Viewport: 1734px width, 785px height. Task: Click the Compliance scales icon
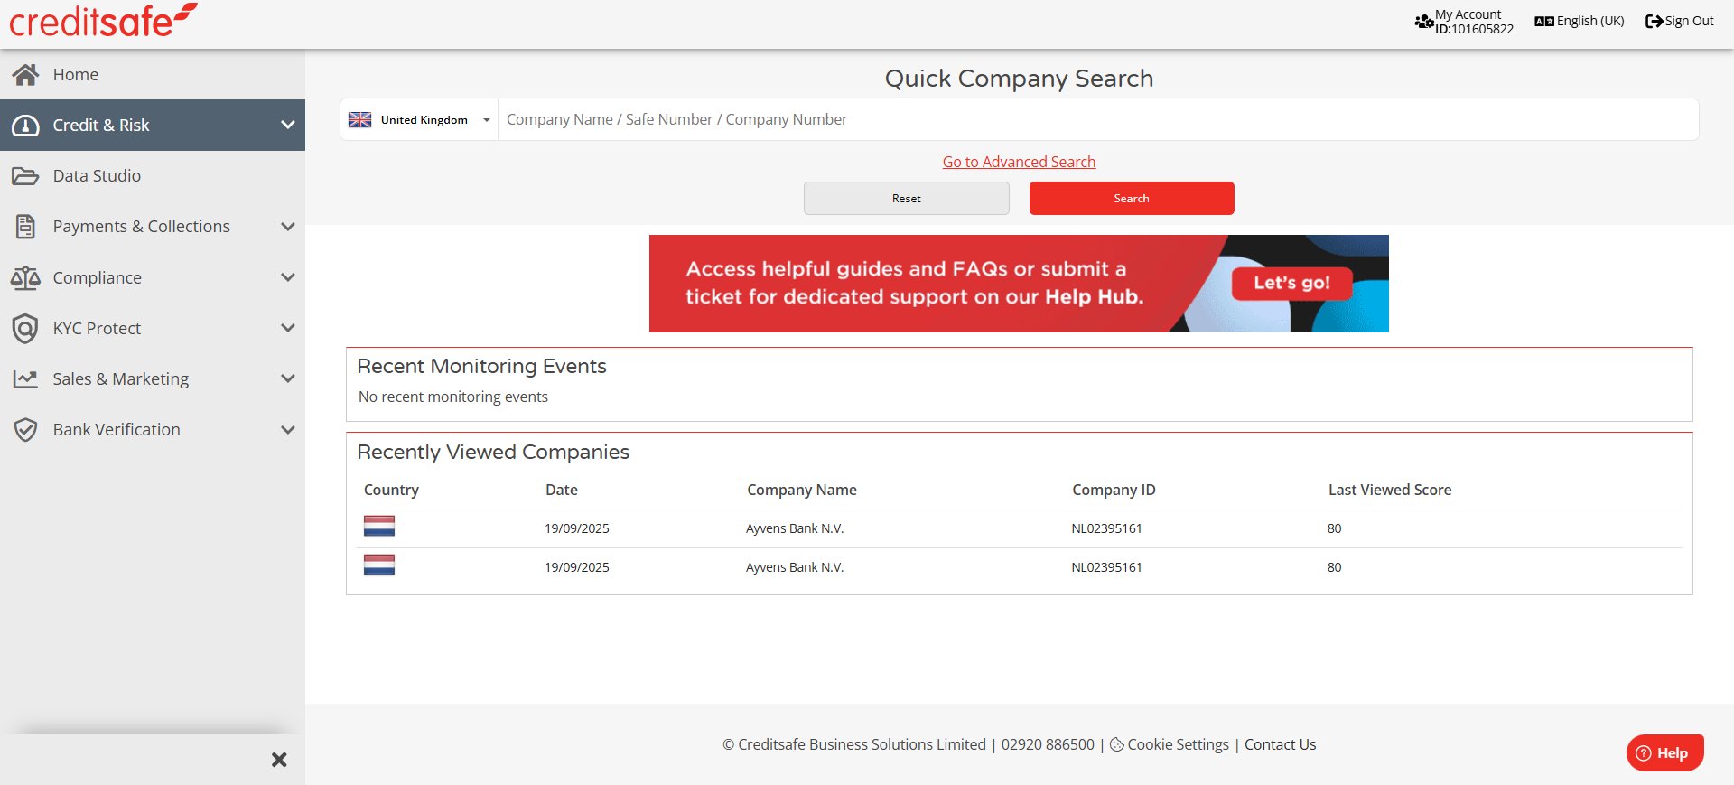(25, 278)
